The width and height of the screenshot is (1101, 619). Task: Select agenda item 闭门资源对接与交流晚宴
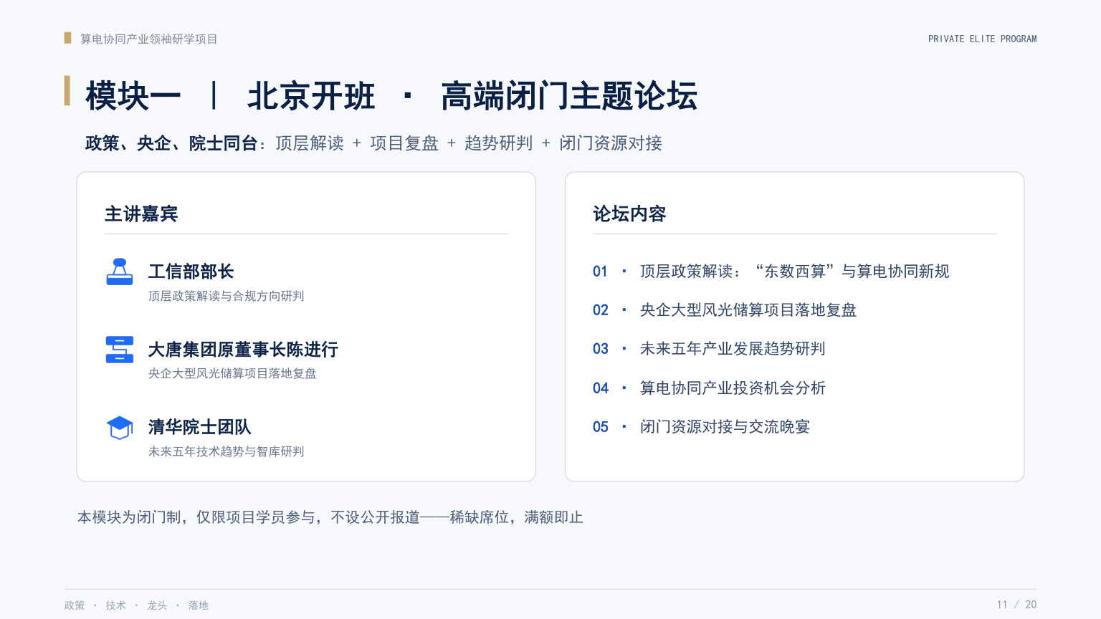click(725, 427)
